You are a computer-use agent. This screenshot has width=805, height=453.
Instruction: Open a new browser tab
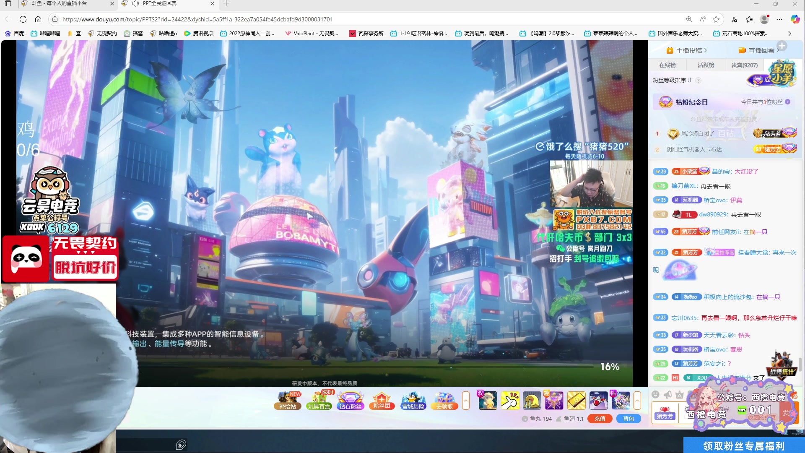(226, 3)
